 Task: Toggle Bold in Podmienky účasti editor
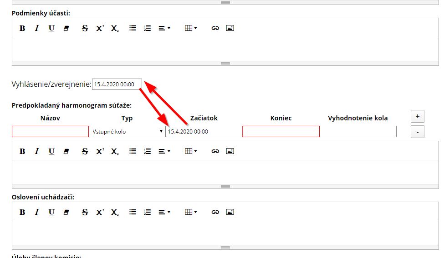tap(22, 28)
